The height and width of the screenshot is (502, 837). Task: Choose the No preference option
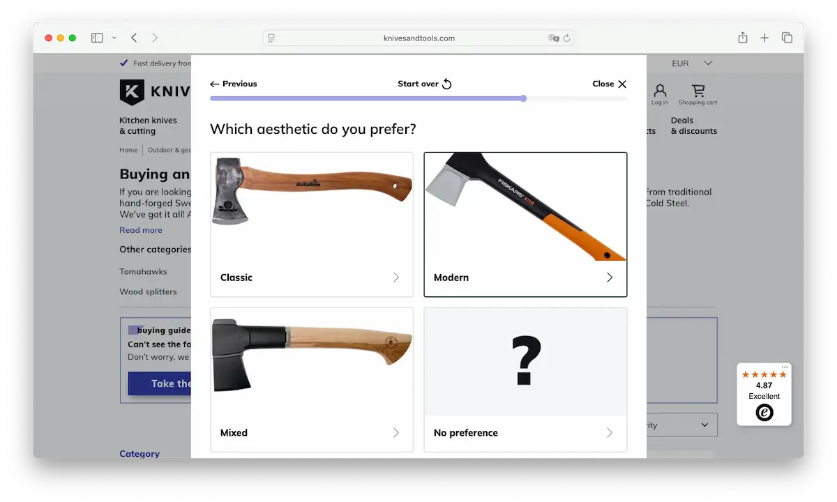click(x=525, y=380)
